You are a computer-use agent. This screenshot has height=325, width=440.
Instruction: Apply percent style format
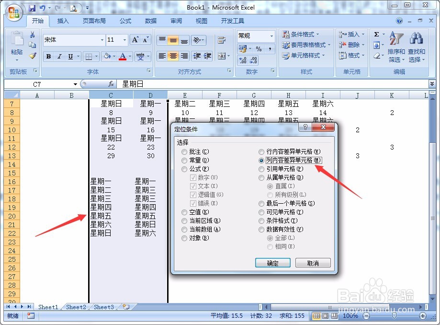tap(259, 49)
